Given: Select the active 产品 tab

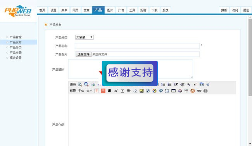Looking at the screenshot, I should tap(98, 10).
